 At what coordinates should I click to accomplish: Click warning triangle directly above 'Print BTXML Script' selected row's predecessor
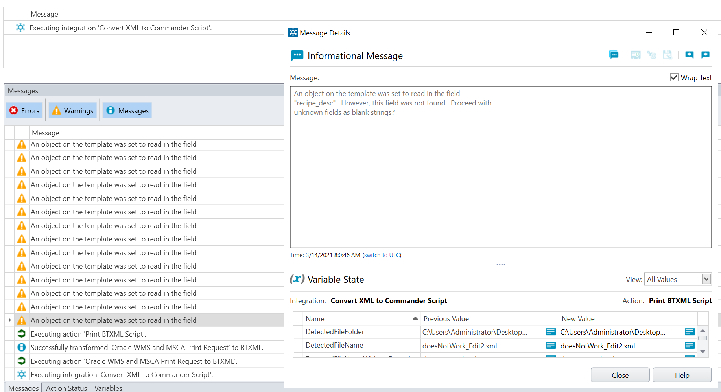(x=22, y=307)
